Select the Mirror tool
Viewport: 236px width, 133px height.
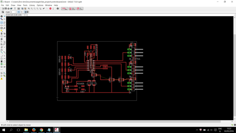[2, 25]
